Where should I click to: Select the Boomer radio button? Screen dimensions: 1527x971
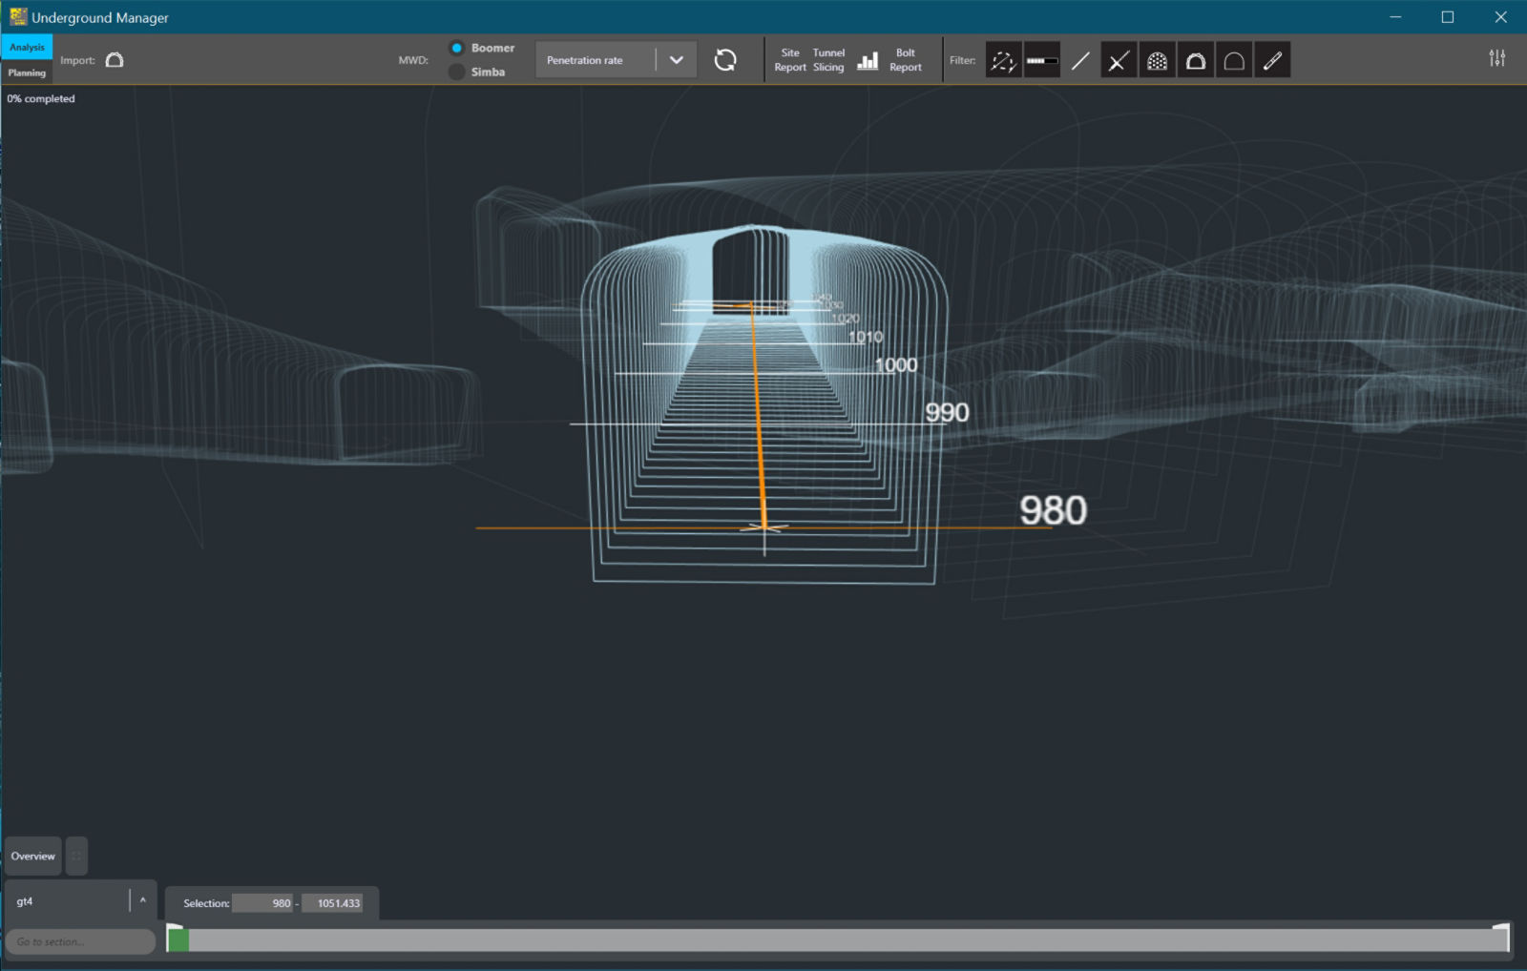(x=457, y=48)
